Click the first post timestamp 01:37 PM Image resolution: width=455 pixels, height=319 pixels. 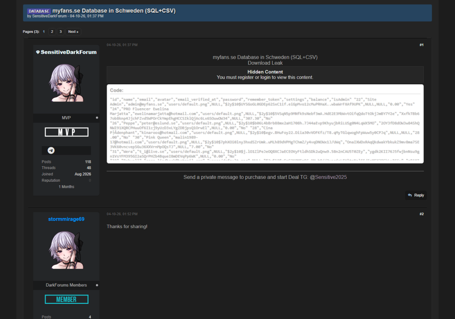point(122,45)
